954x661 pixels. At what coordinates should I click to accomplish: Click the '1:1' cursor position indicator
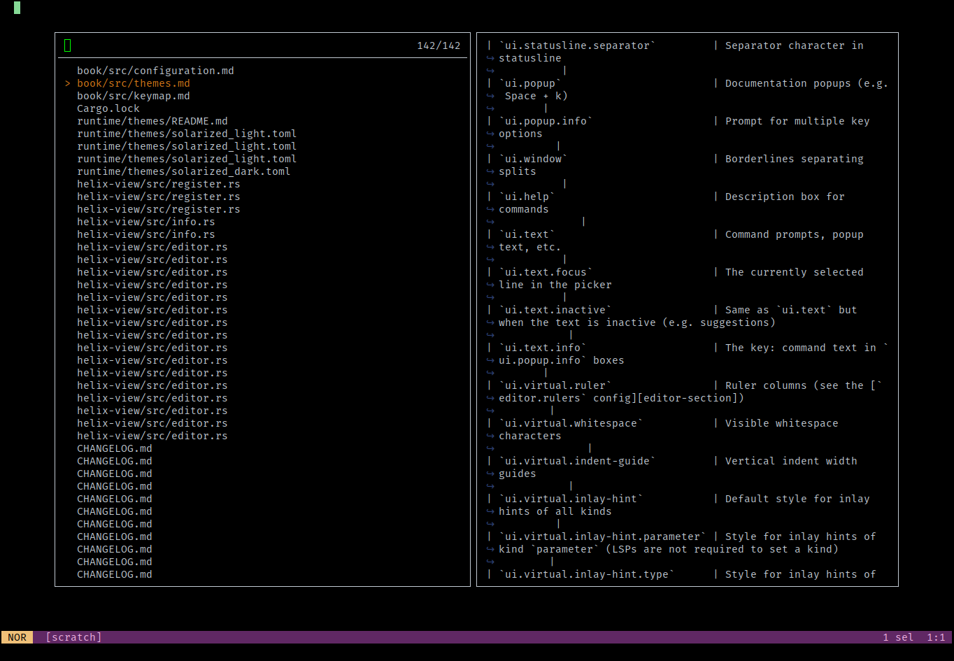937,637
